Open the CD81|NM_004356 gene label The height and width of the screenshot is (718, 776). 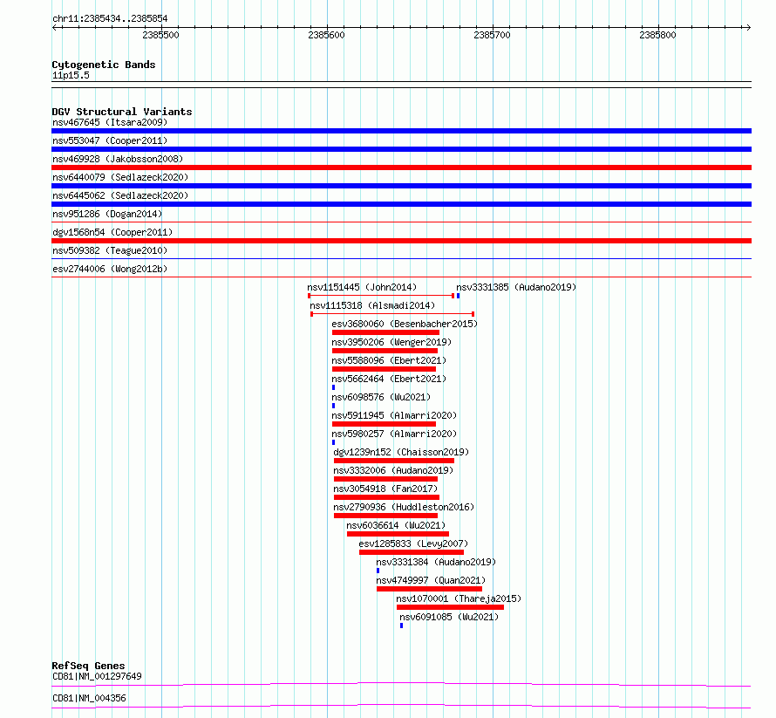[x=89, y=698]
